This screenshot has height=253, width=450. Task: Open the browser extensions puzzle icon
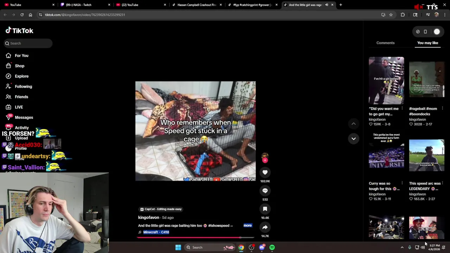[403, 15]
